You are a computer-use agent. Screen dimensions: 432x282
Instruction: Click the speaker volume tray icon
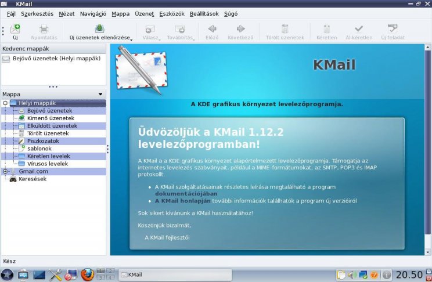tap(351, 274)
